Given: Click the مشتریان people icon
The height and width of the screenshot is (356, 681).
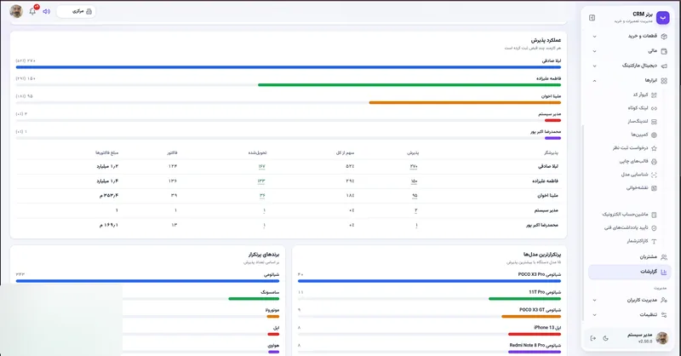Looking at the screenshot, I should pos(664,257).
